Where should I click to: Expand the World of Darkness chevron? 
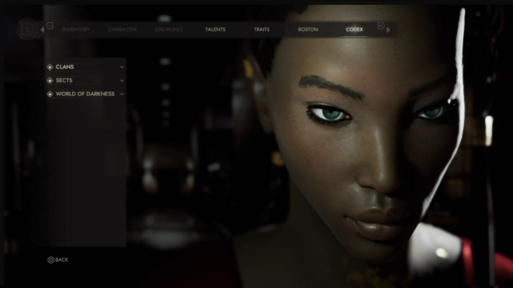pos(121,94)
